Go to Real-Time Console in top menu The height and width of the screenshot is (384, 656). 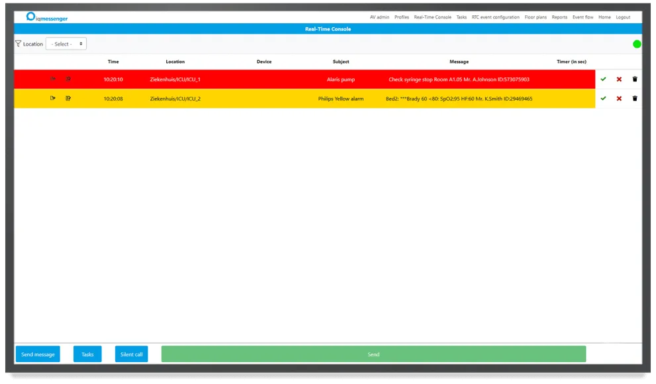(x=433, y=17)
